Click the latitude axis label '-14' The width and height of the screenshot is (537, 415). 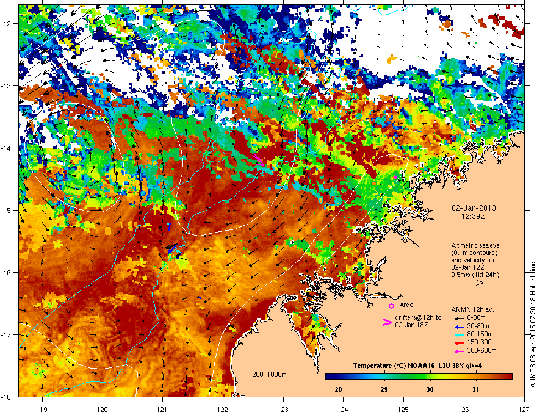tap(6, 148)
